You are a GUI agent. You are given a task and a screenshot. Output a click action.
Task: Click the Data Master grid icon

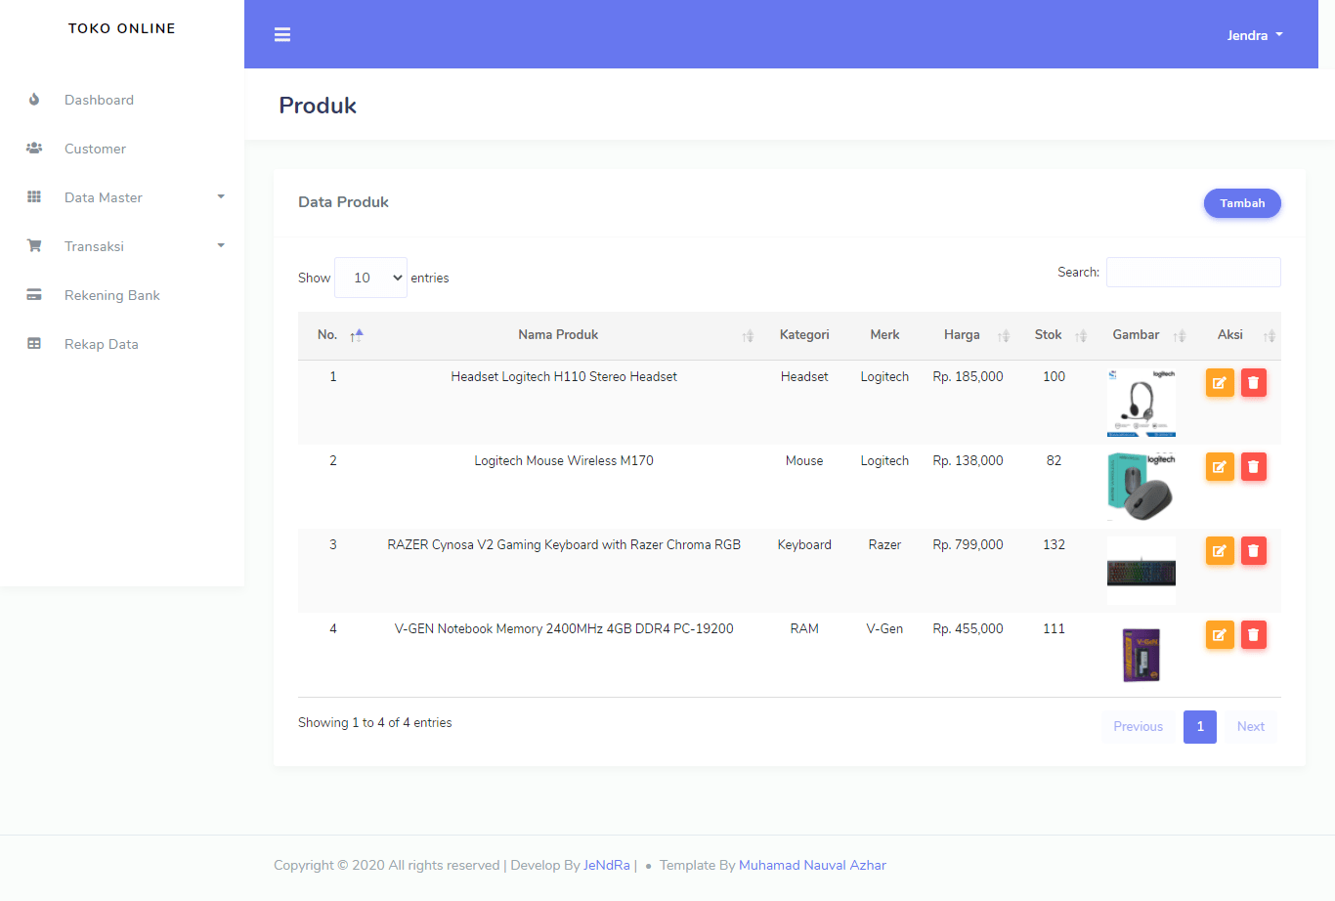(x=34, y=197)
